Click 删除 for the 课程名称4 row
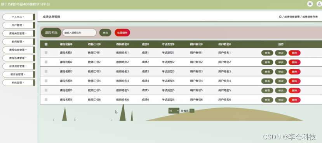Viewport: 322px width, 144px height. (294, 81)
